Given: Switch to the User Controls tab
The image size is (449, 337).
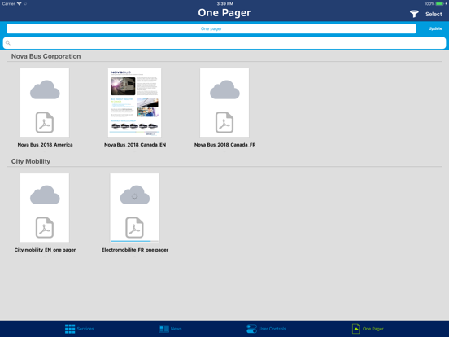Looking at the screenshot, I should click(266, 329).
